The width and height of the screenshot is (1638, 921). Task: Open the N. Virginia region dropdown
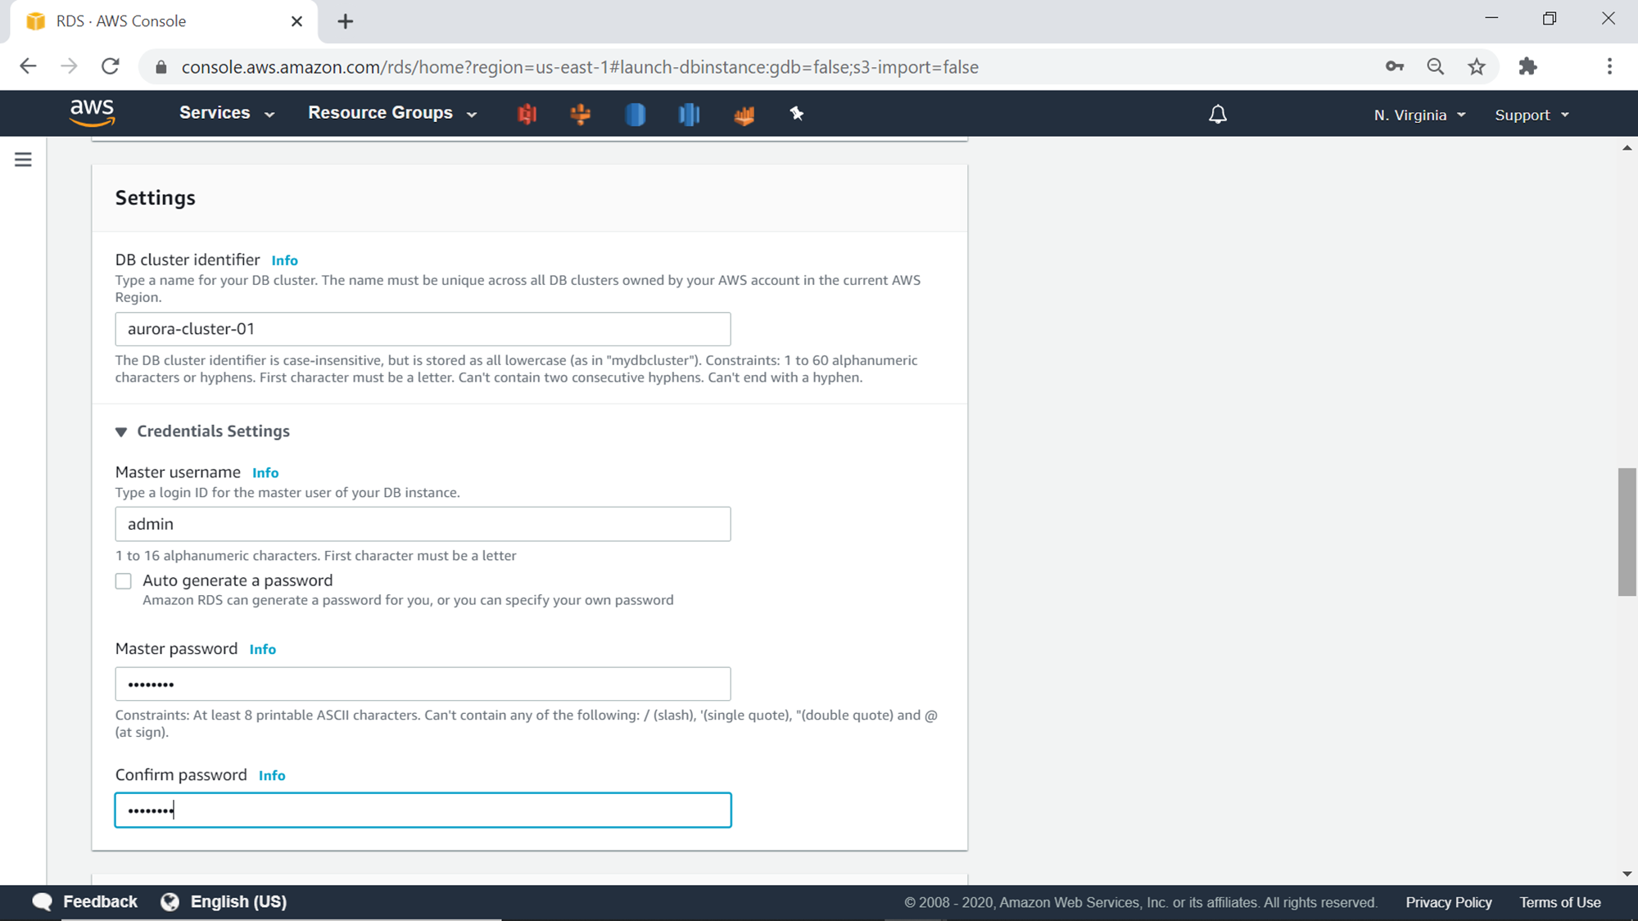click(x=1419, y=115)
